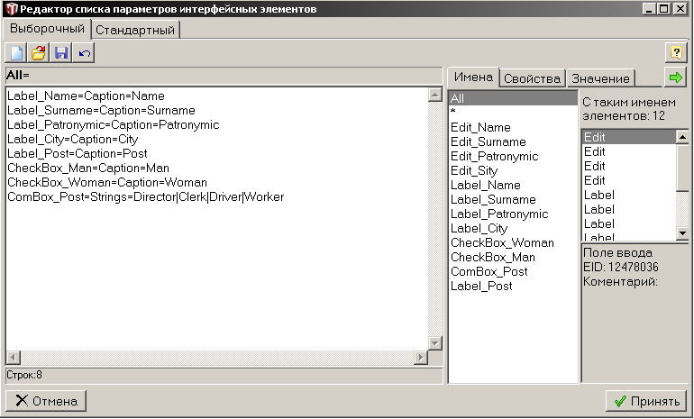Open the Свойства tab
This screenshot has height=419, width=694.
[533, 78]
